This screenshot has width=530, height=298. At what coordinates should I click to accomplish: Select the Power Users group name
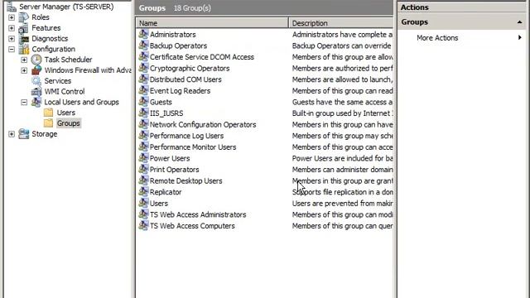pos(170,158)
